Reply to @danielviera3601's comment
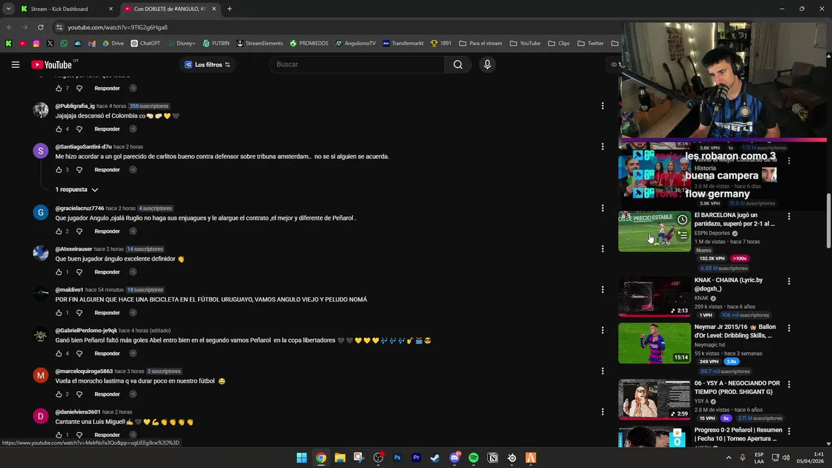Screen dimensions: 832x468 pyautogui.click(x=107, y=435)
